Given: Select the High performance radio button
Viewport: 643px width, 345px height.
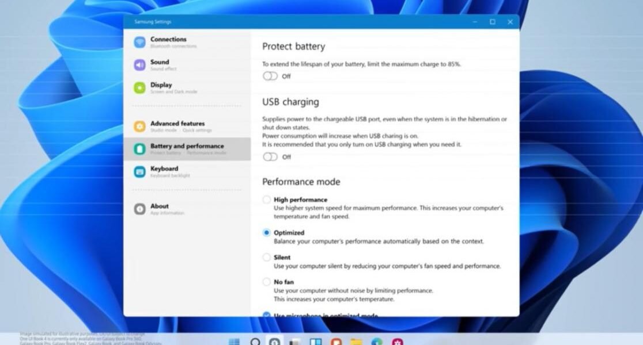Looking at the screenshot, I should coord(267,200).
